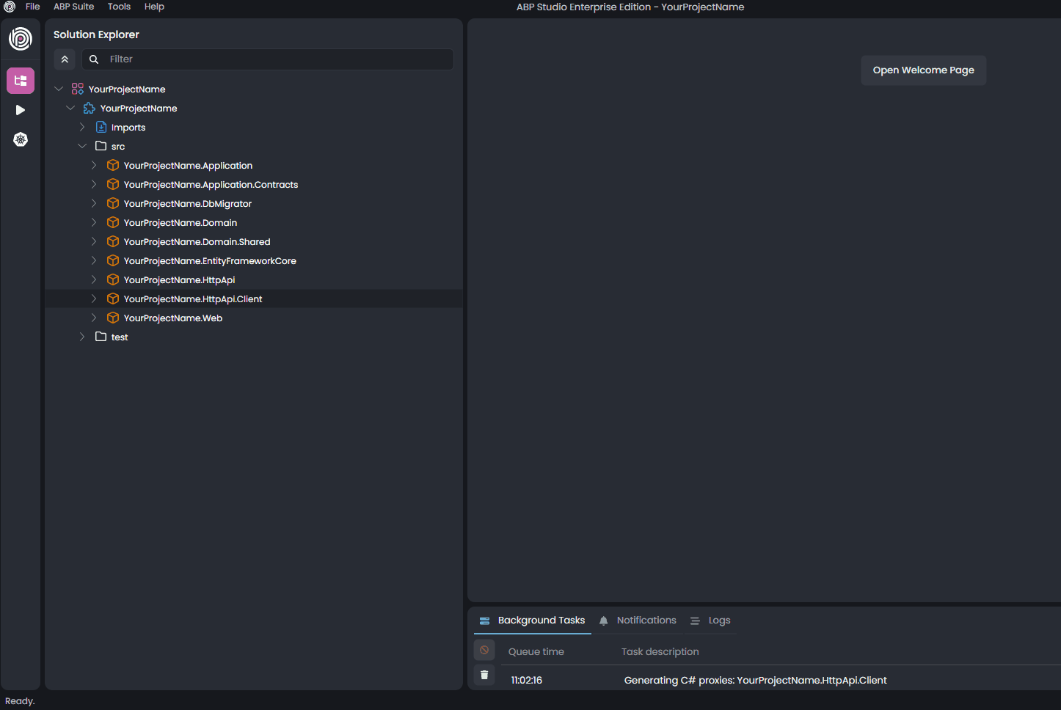
Task: Open the Tools menu
Action: (119, 7)
